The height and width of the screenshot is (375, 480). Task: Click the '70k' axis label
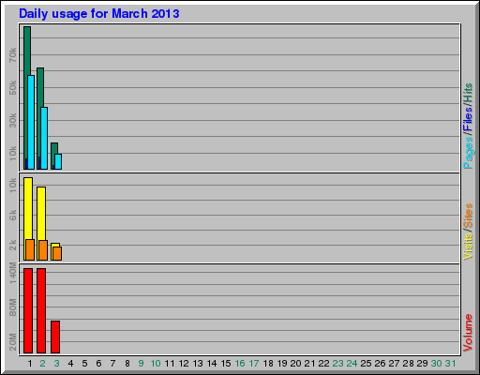pyautogui.click(x=12, y=55)
